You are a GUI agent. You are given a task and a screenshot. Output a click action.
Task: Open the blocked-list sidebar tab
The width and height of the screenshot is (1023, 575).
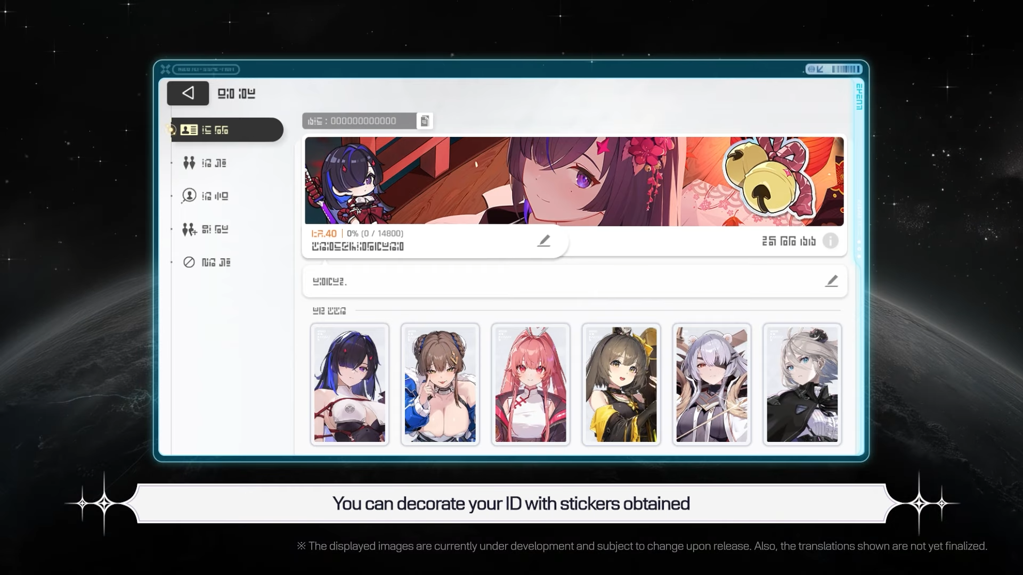(x=206, y=262)
